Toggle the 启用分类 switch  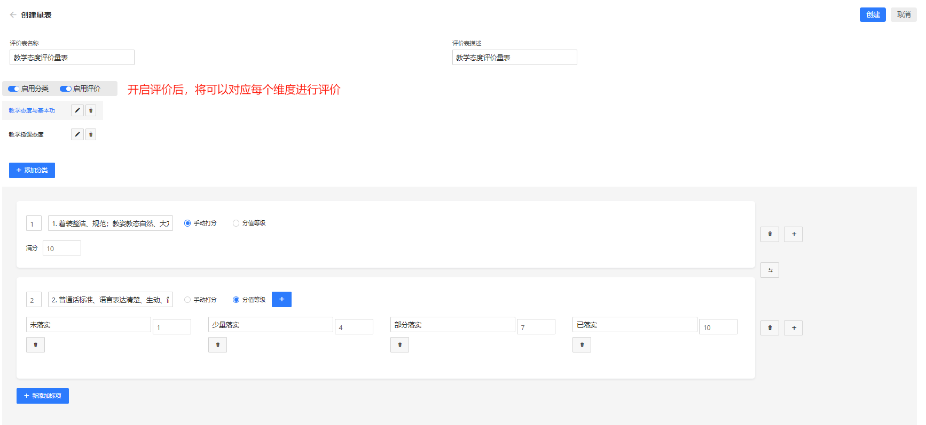click(x=13, y=89)
